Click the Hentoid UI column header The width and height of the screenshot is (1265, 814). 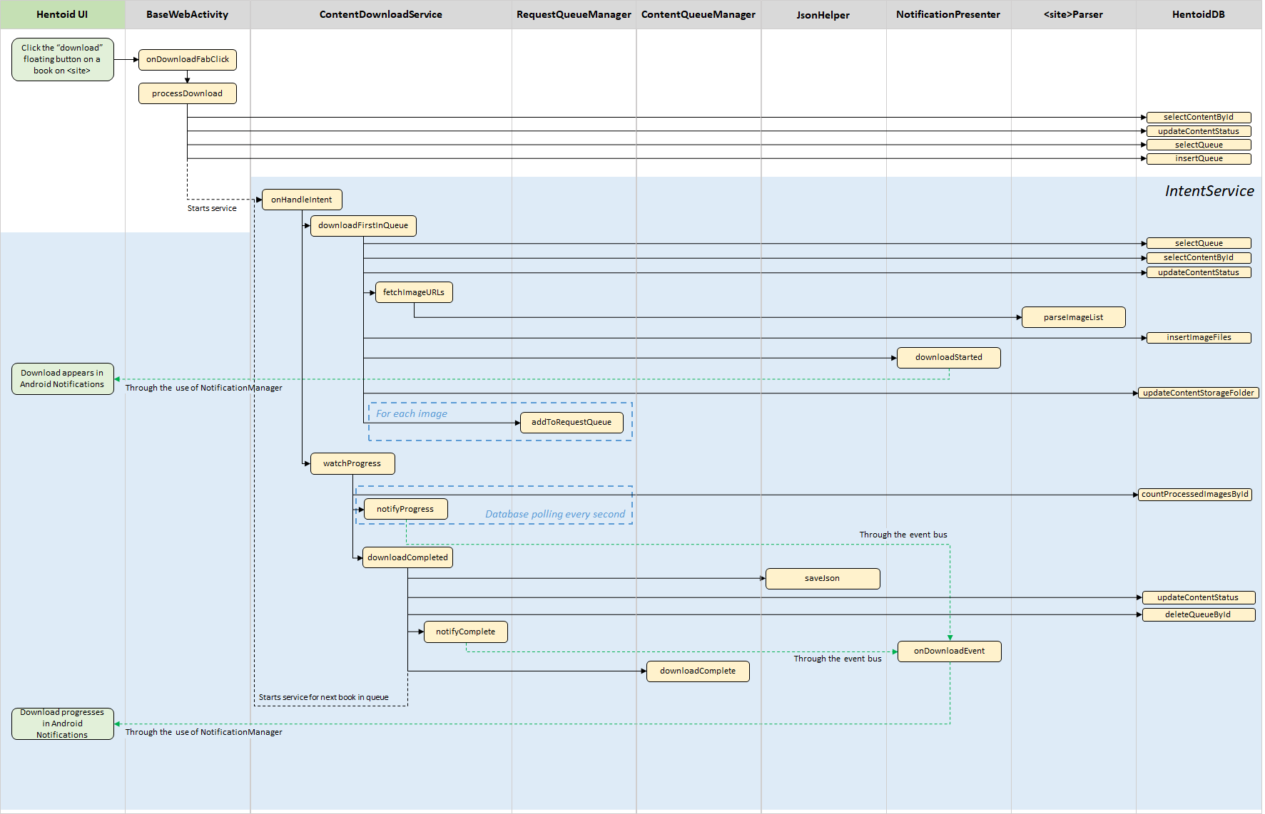point(63,14)
